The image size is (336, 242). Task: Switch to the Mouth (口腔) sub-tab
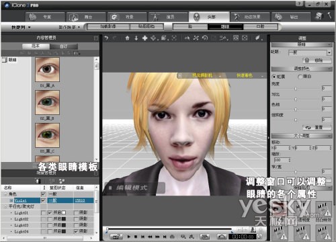pyautogui.click(x=260, y=27)
